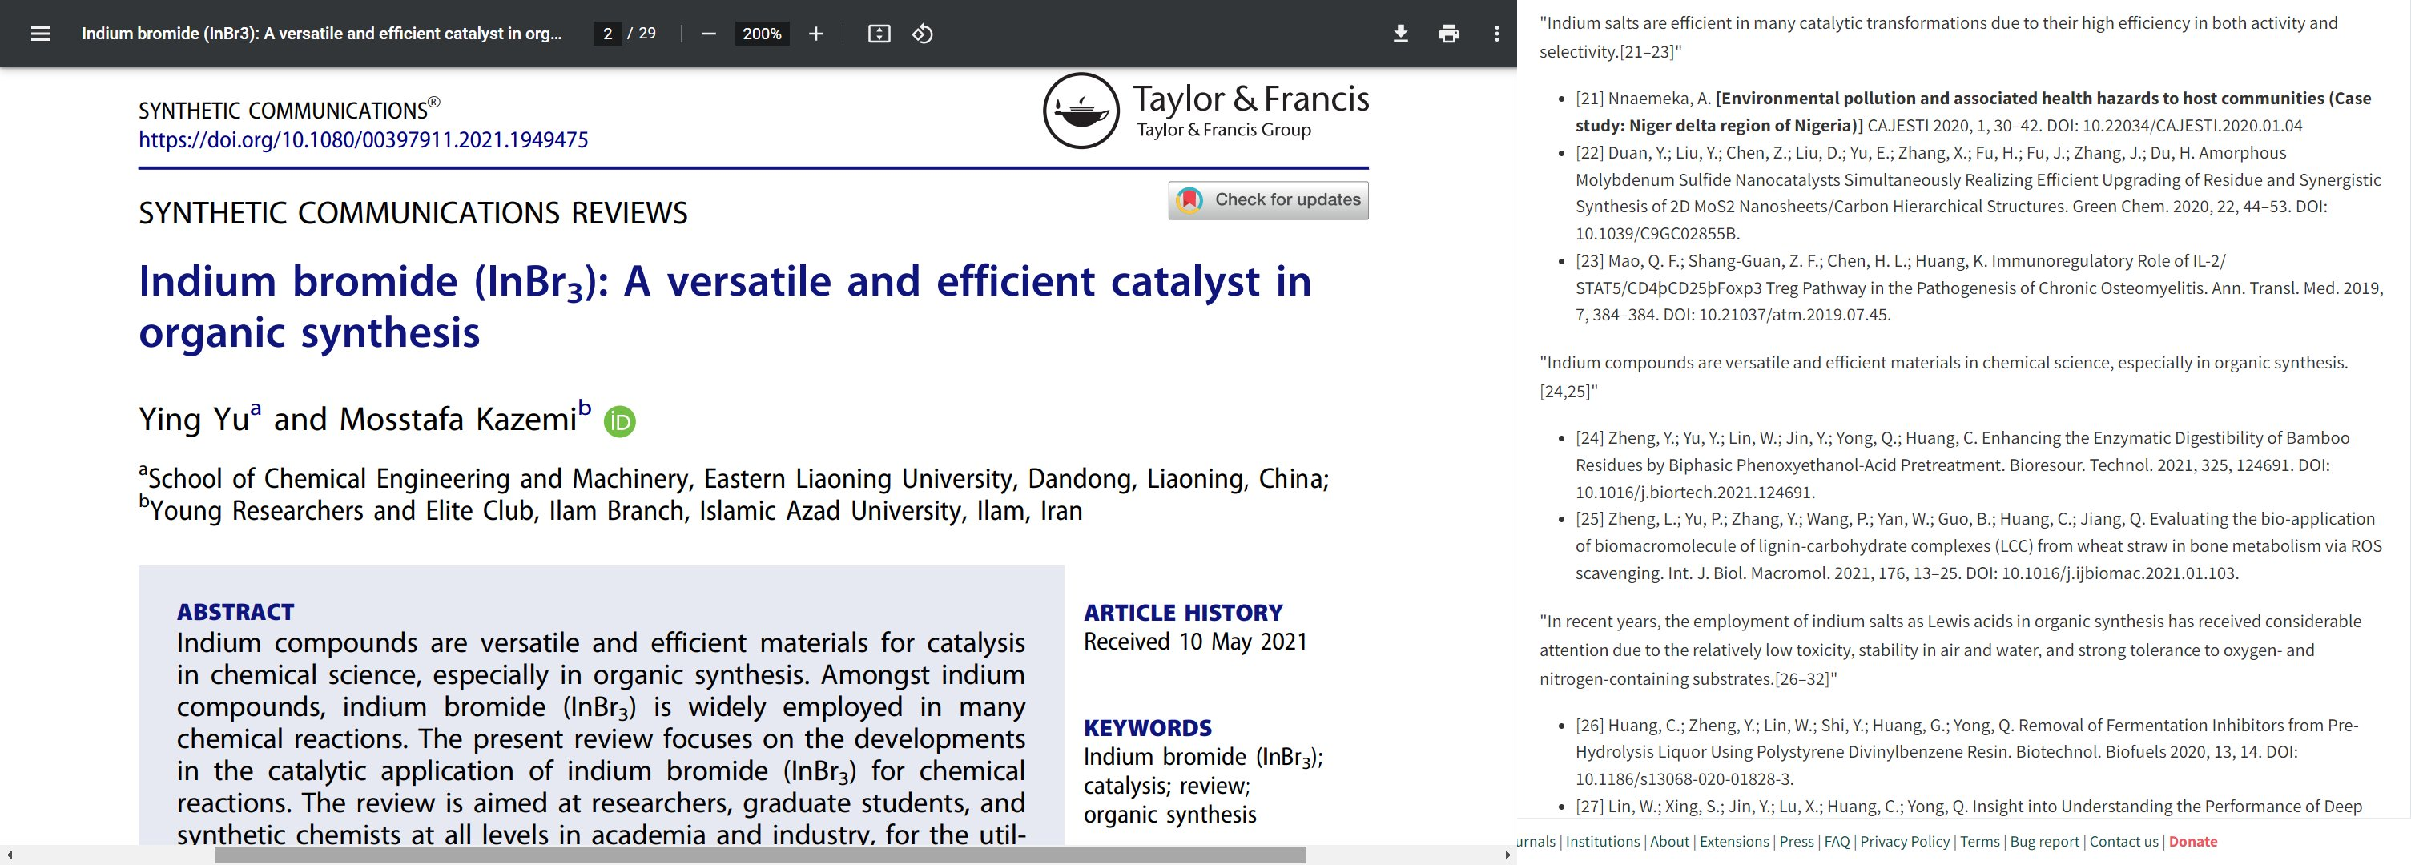2411x865 pixels.
Task: Open the FAQ footer link
Action: [1837, 842]
